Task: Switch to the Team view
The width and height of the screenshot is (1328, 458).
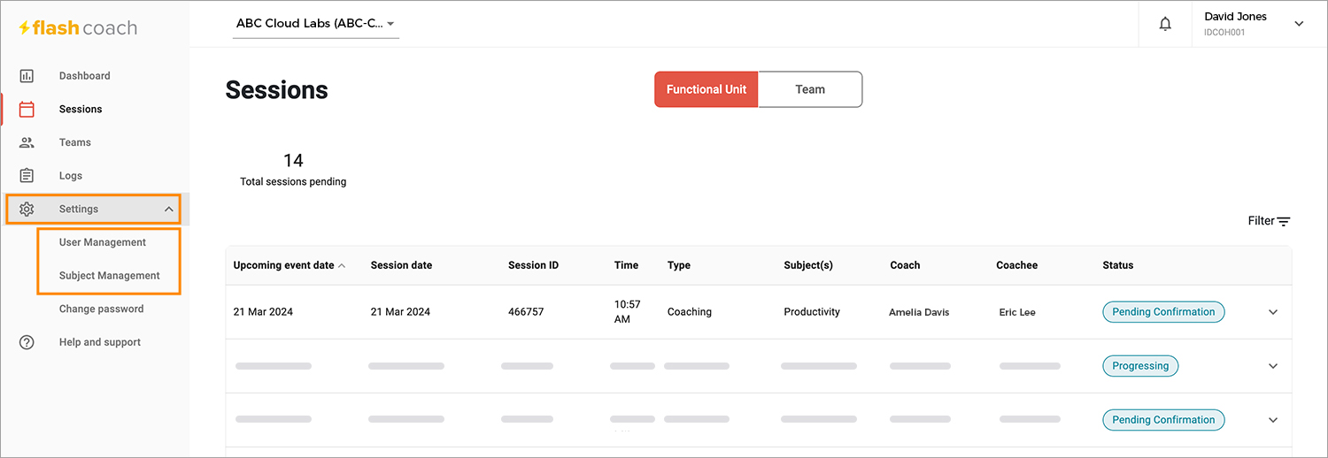Action: pos(810,89)
